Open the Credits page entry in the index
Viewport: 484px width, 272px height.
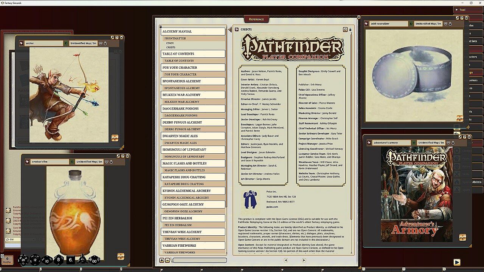click(x=171, y=48)
